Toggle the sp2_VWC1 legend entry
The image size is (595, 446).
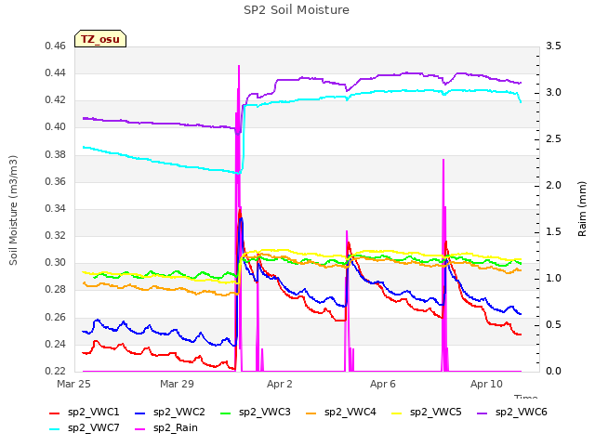click(x=85, y=412)
